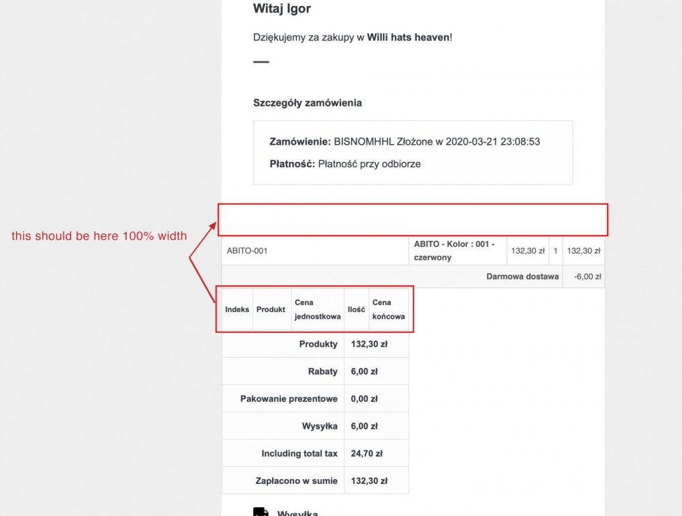Click the 'Cena jednostkowa' column header
682x516 pixels.
coord(318,309)
